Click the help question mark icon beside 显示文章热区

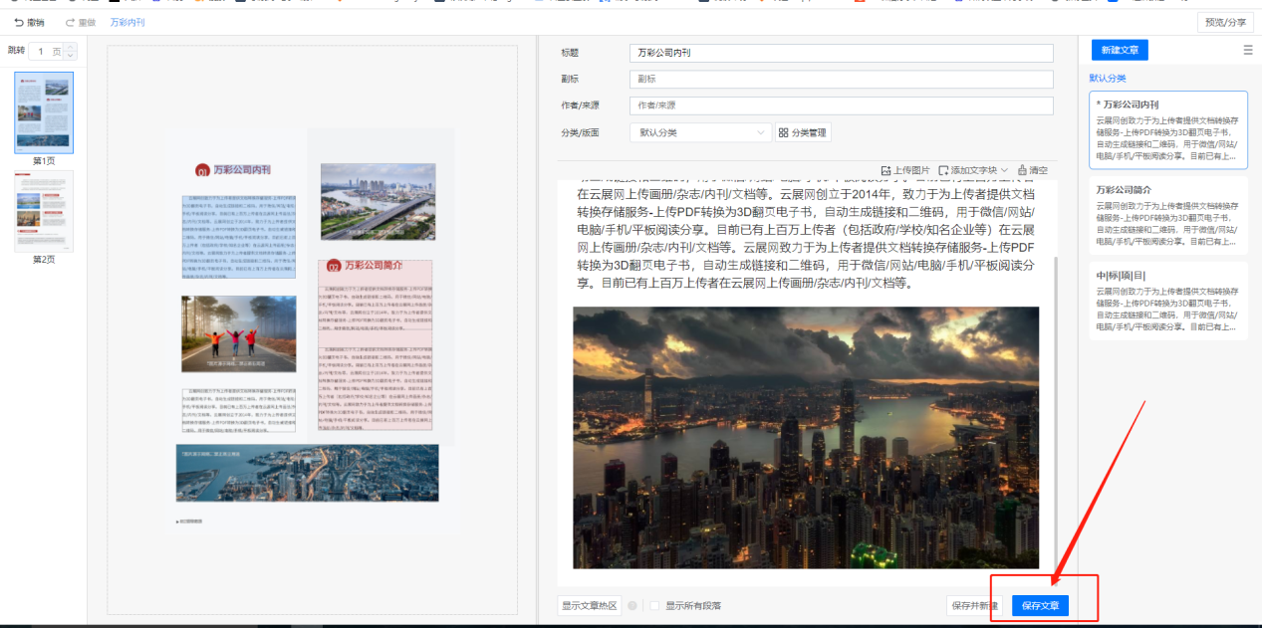(x=632, y=605)
